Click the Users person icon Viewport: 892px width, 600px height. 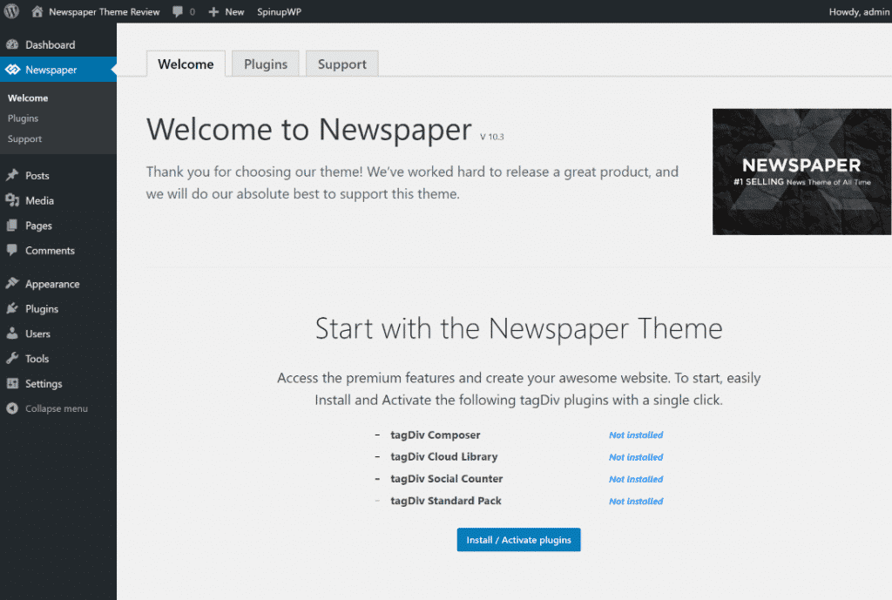tap(12, 334)
